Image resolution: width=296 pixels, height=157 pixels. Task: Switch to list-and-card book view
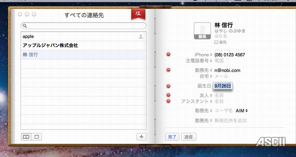point(26,137)
